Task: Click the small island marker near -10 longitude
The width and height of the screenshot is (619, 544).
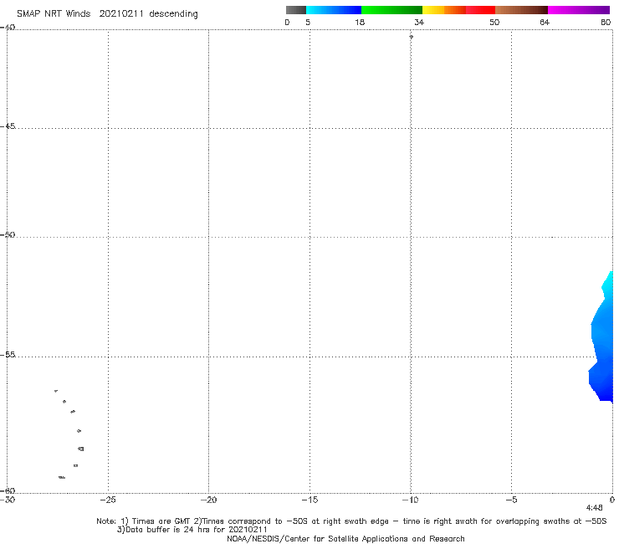Action: [x=411, y=37]
